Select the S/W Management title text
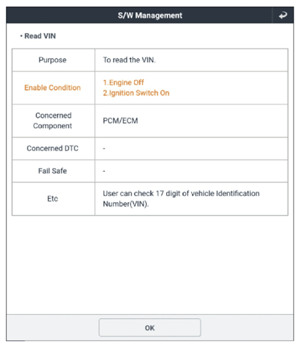This screenshot has height=347, width=300. coord(150,15)
